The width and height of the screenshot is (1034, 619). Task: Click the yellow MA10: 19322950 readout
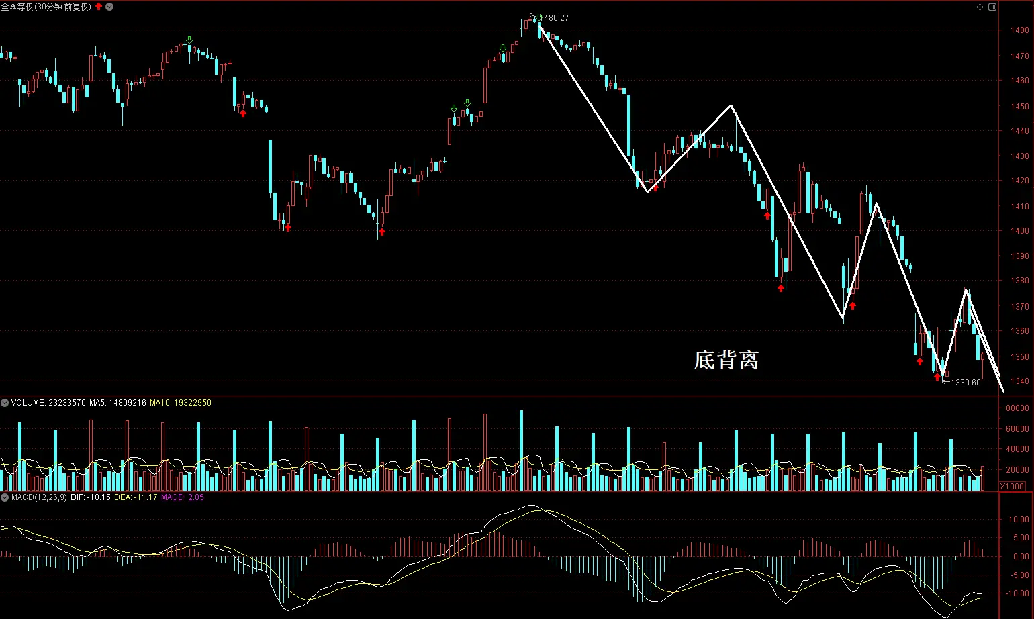click(181, 403)
